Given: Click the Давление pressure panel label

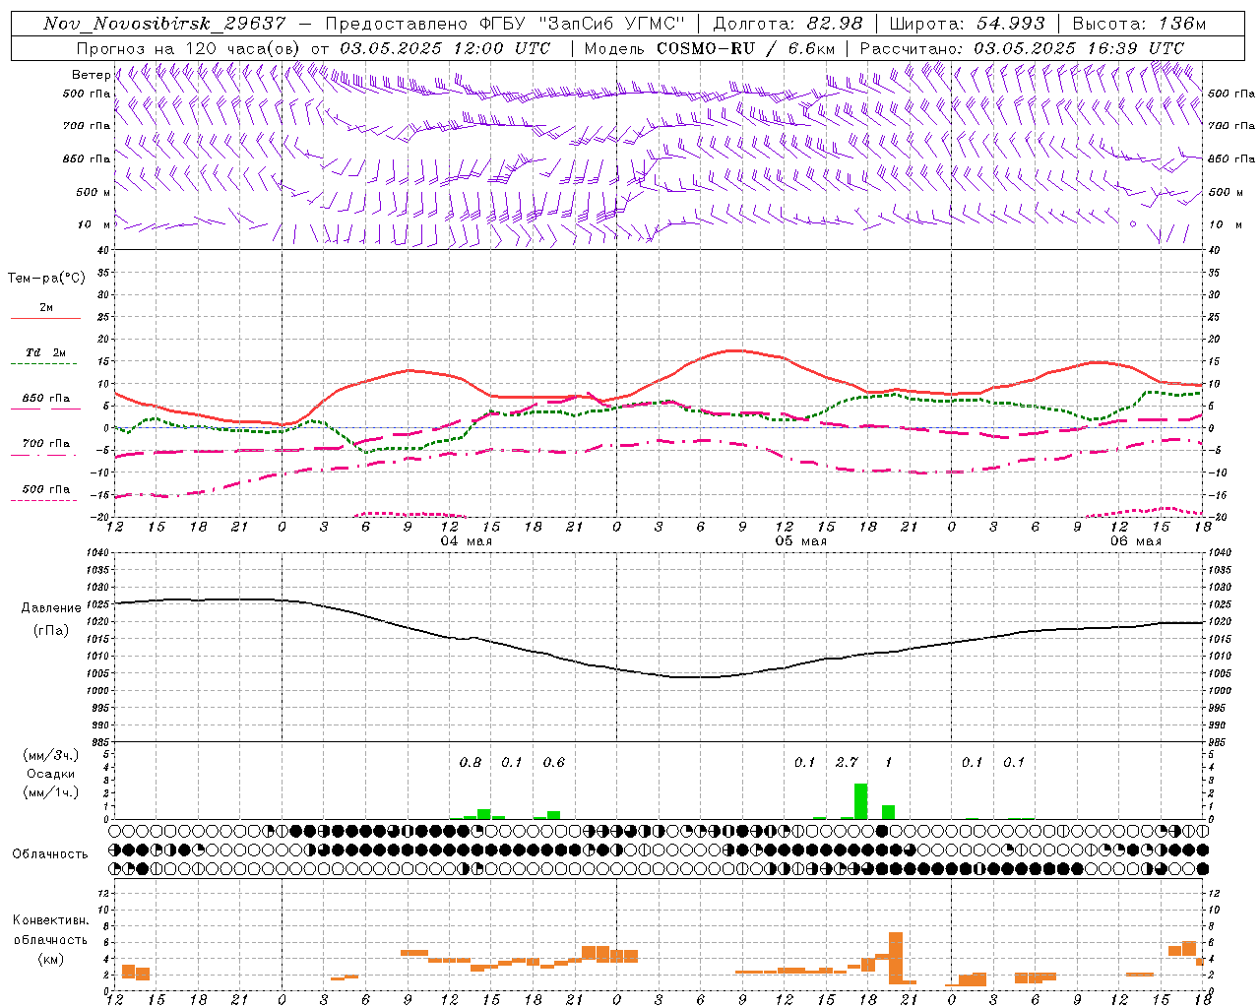Looking at the screenshot, I should pyautogui.click(x=51, y=608).
